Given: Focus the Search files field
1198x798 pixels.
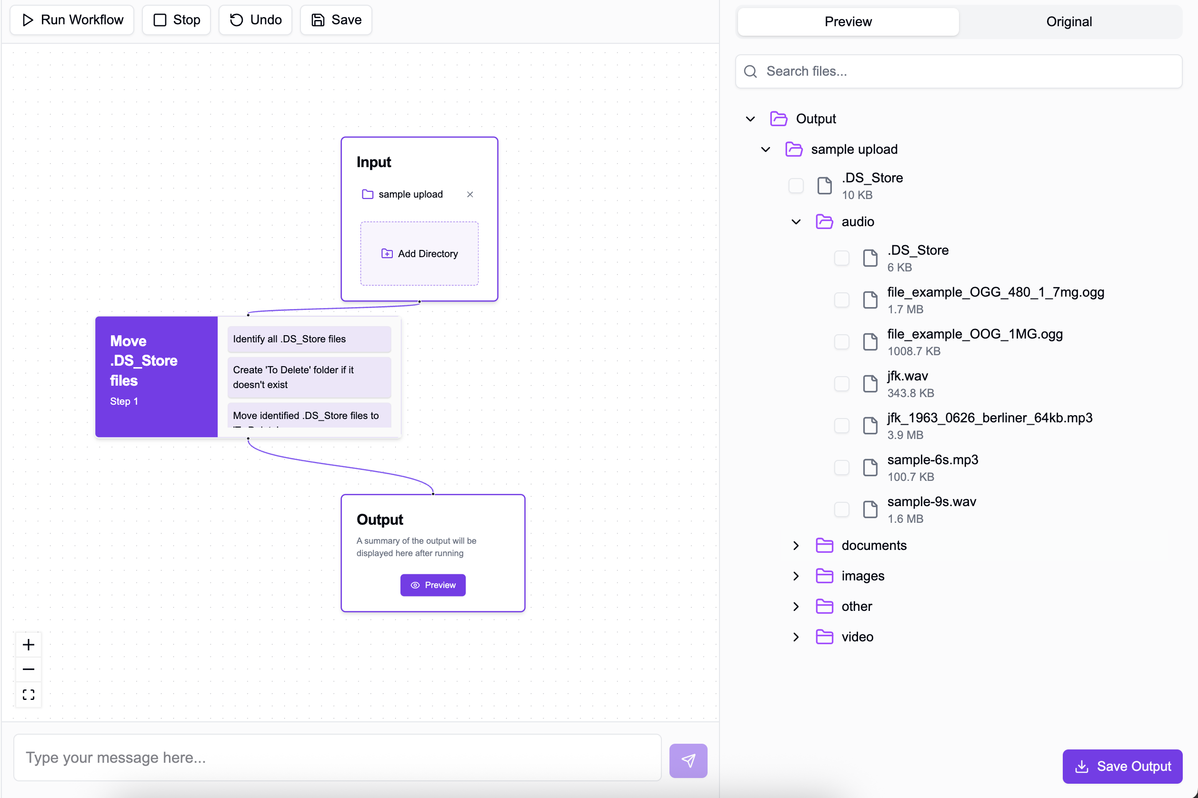Looking at the screenshot, I should [x=958, y=71].
